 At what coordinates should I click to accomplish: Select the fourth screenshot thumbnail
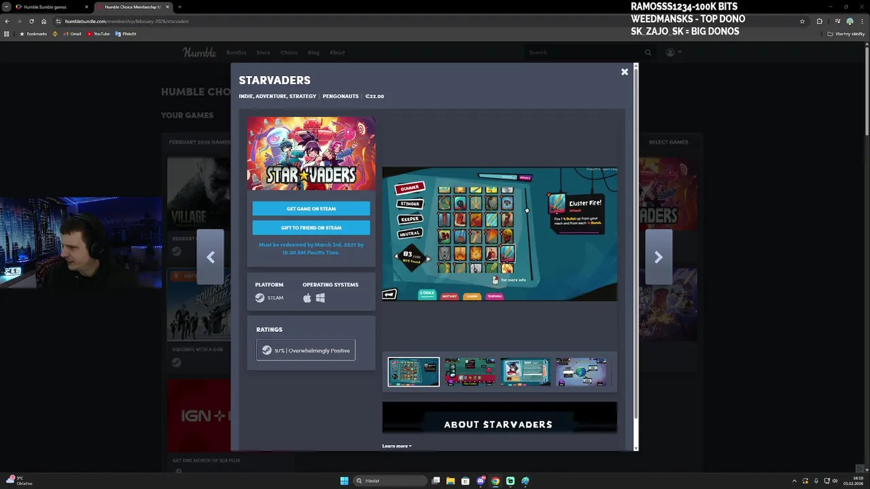click(x=581, y=372)
